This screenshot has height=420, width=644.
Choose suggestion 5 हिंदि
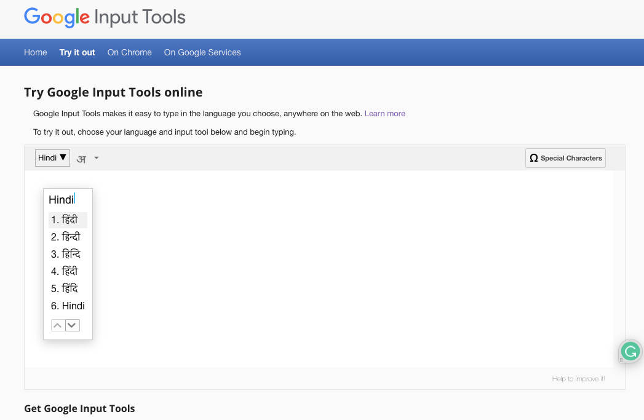68,288
